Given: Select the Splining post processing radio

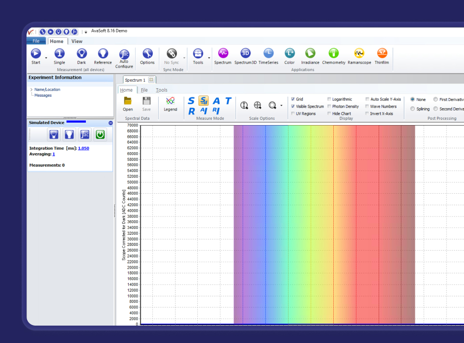Looking at the screenshot, I should (412, 109).
